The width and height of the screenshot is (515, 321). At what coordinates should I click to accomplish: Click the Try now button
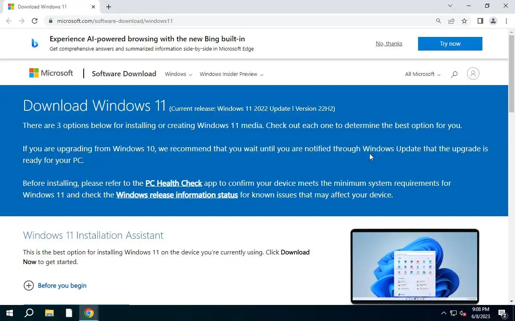click(450, 44)
